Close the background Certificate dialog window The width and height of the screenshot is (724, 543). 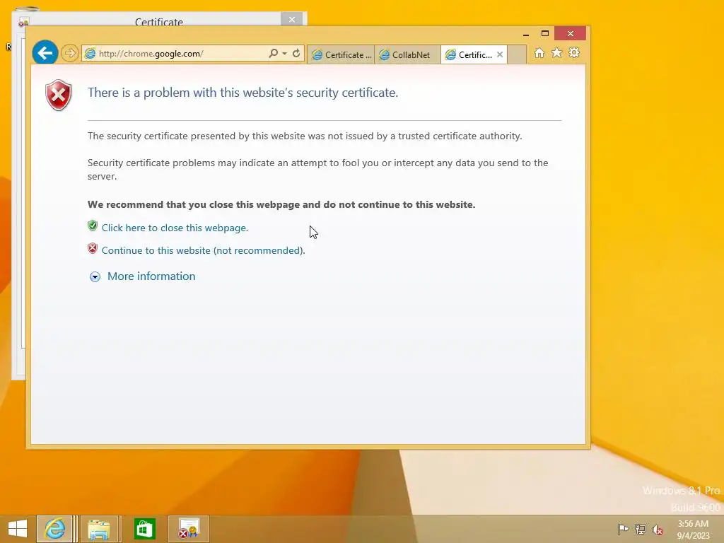click(292, 19)
